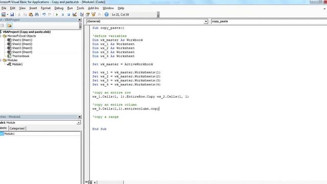
Task: Open the Format menu
Action: (45, 8)
